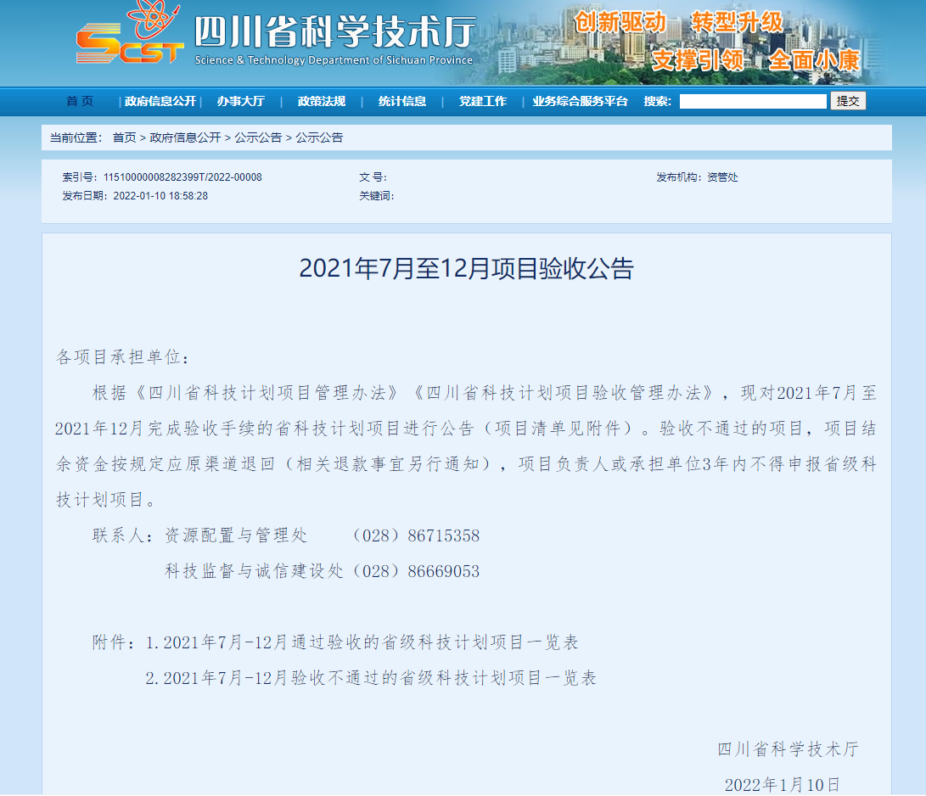
Task: Select 政策法规 in the navigation bar
Action: [321, 101]
